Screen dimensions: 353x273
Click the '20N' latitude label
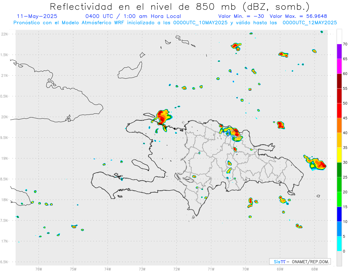click(x=5, y=117)
